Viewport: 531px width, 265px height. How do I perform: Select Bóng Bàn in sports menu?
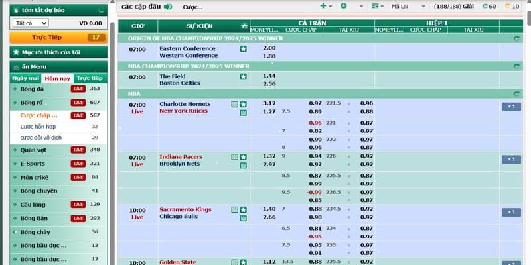tap(34, 219)
